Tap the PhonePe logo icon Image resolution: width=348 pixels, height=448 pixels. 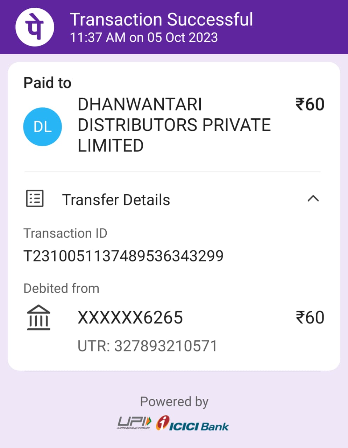pyautogui.click(x=35, y=27)
